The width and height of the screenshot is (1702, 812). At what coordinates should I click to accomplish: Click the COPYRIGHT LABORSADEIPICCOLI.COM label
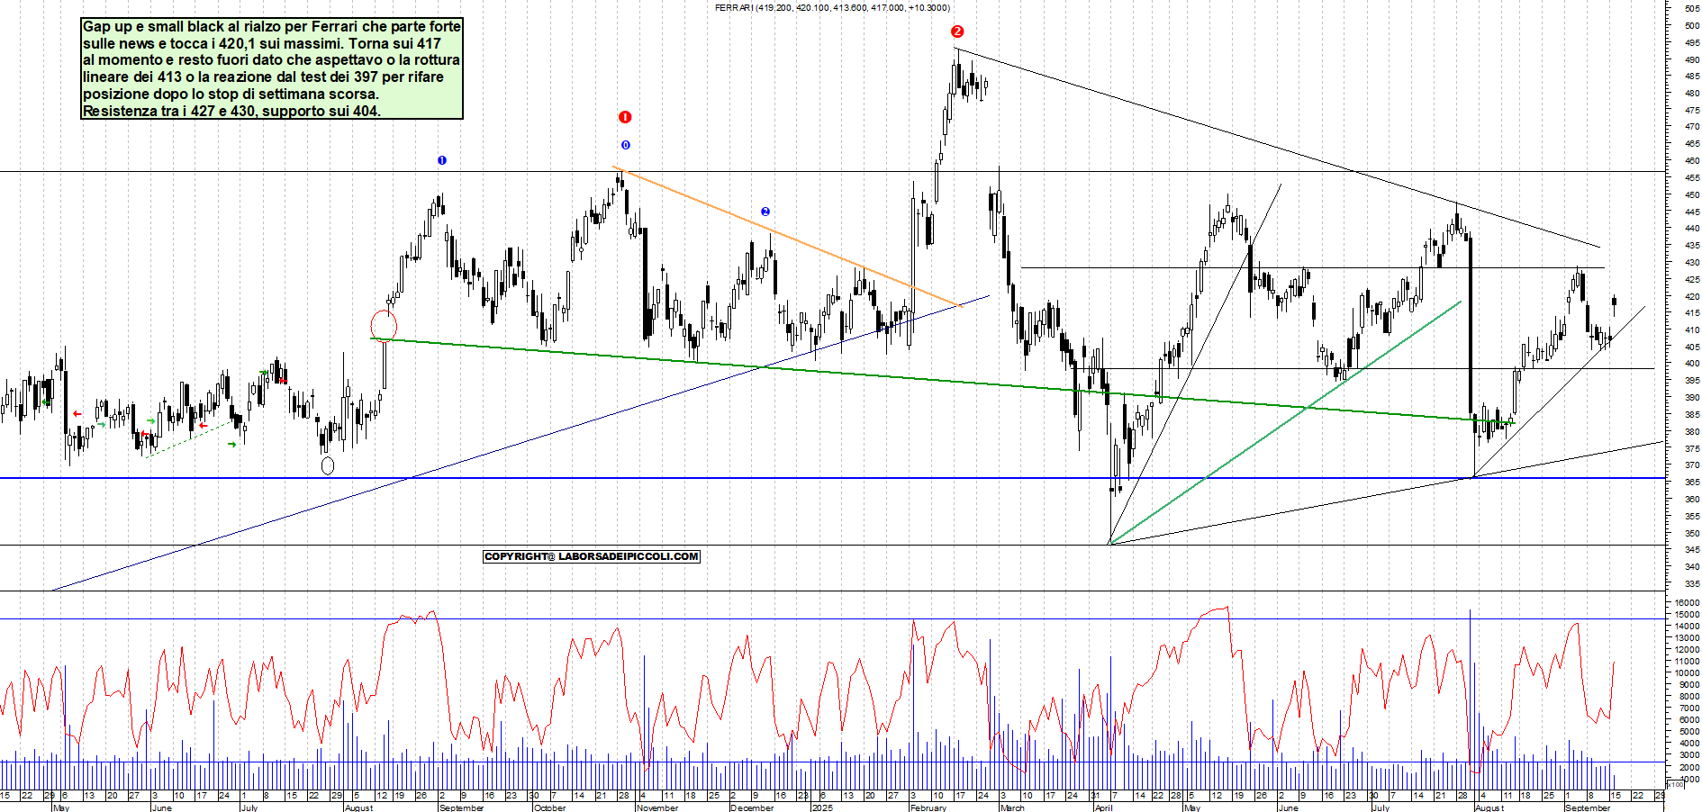coord(592,556)
